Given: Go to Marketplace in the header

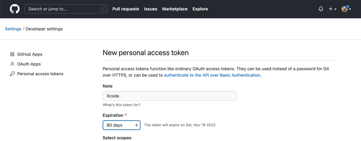Looking at the screenshot, I should click(x=175, y=9).
